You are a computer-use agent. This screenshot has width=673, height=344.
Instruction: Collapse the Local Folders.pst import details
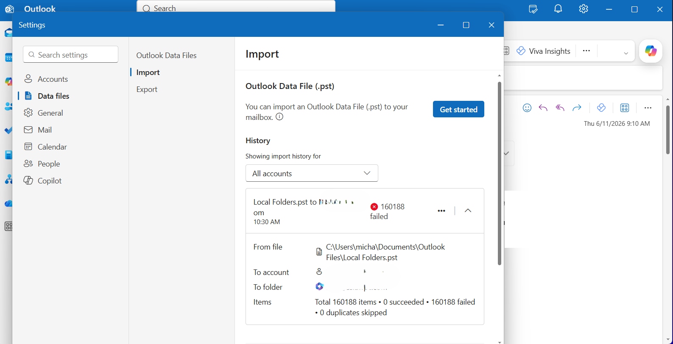tap(468, 211)
